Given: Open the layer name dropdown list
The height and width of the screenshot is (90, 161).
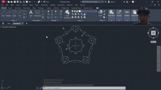Looking at the screenshot, I should [96, 11].
